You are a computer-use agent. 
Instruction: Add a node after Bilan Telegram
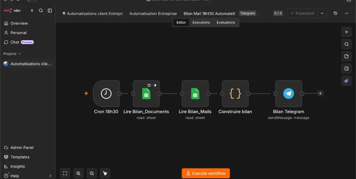click(x=320, y=93)
